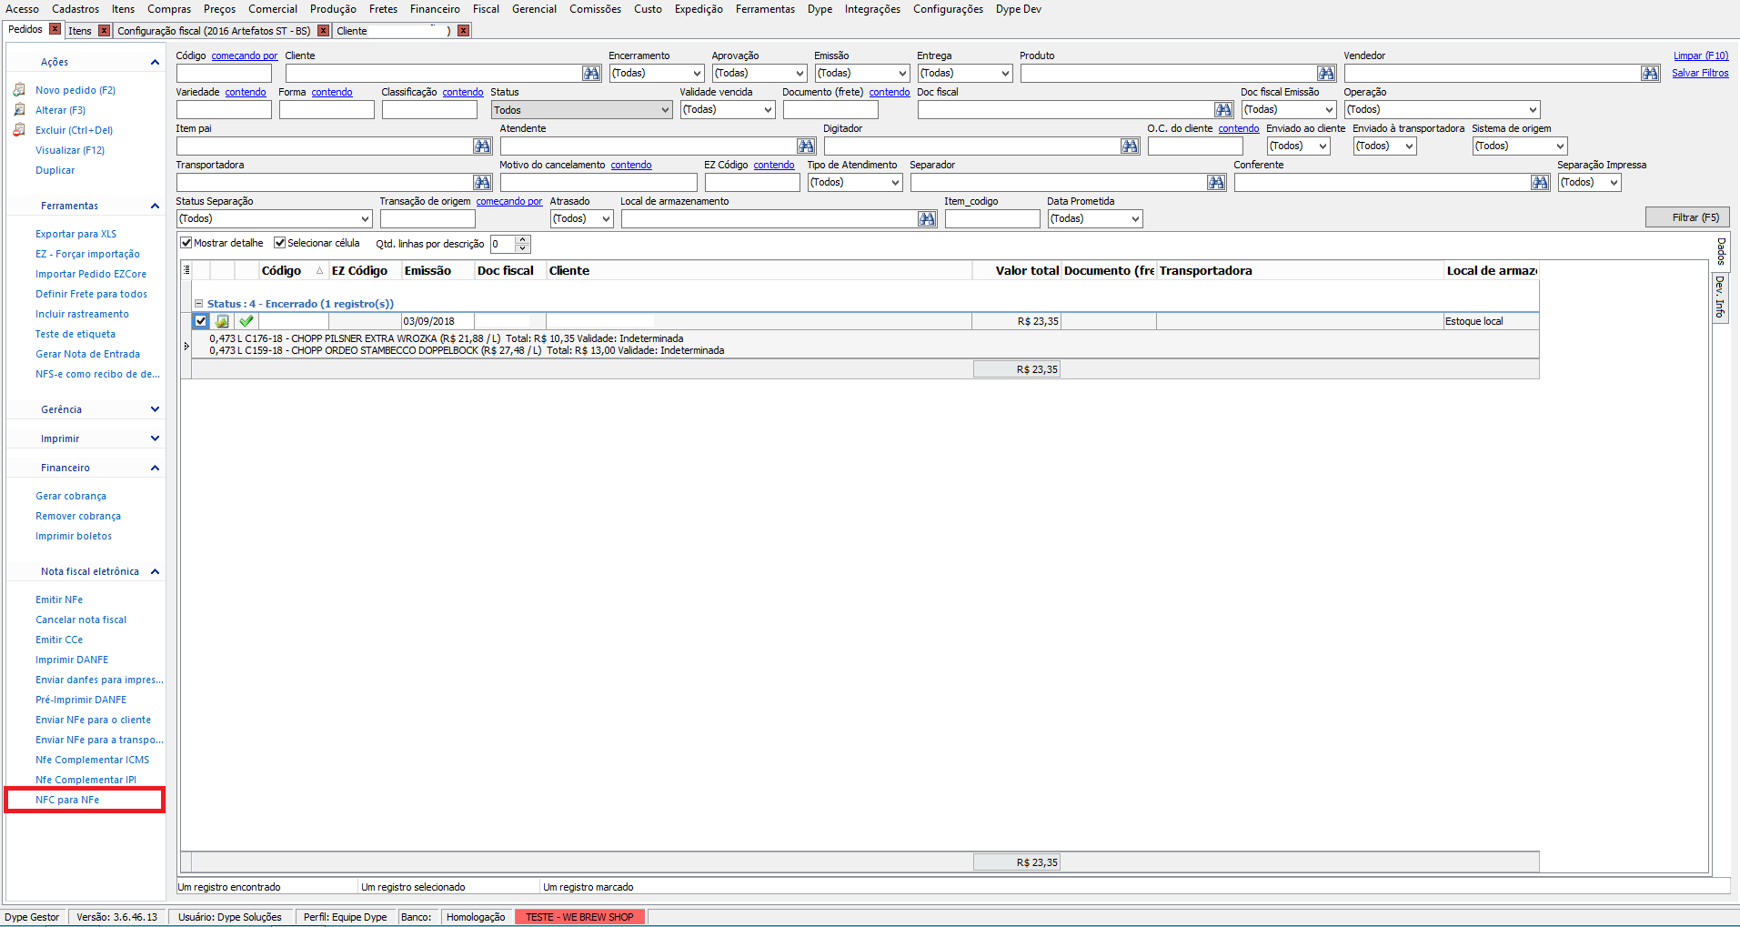Expand the Gerência section

pyautogui.click(x=155, y=409)
